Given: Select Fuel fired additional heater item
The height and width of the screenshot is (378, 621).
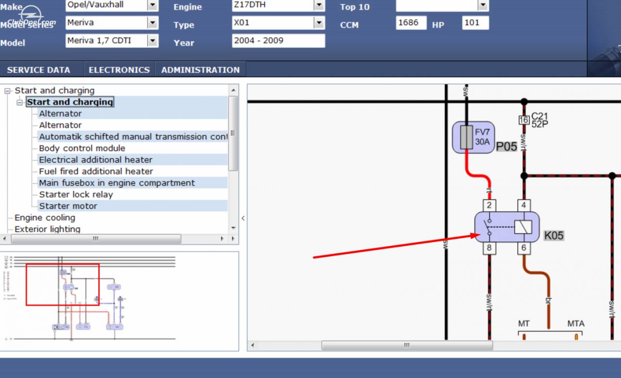Looking at the screenshot, I should click(96, 172).
